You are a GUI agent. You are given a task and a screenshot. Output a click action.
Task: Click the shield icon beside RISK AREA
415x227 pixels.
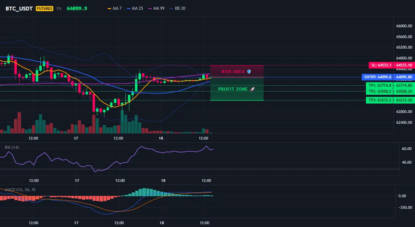point(249,72)
